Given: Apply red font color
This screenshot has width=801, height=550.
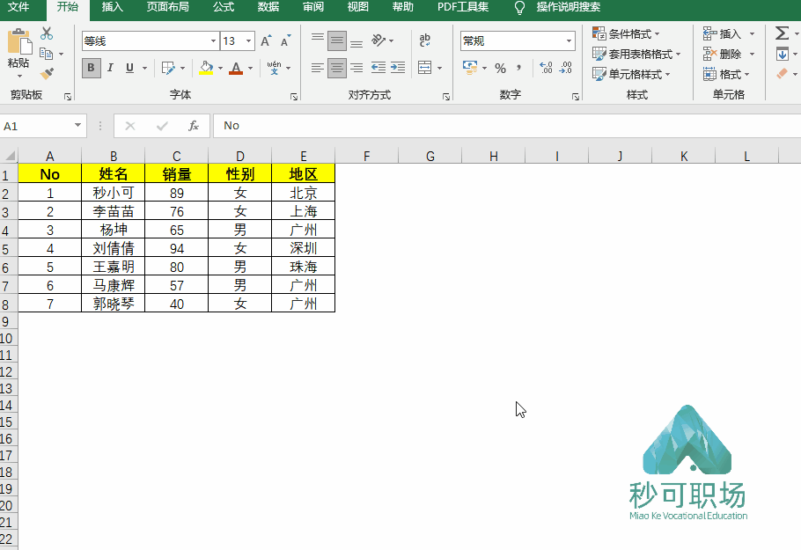Looking at the screenshot, I should click(x=236, y=68).
